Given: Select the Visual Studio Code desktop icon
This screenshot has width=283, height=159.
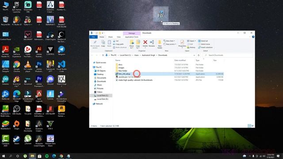Looking at the screenshot, I should point(61,67).
